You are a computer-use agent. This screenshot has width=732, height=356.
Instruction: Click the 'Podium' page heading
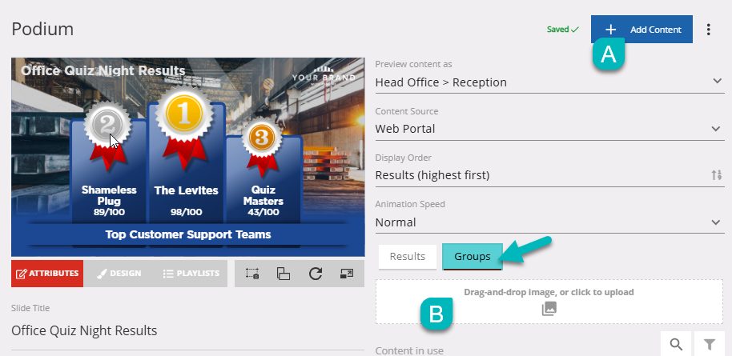point(42,30)
